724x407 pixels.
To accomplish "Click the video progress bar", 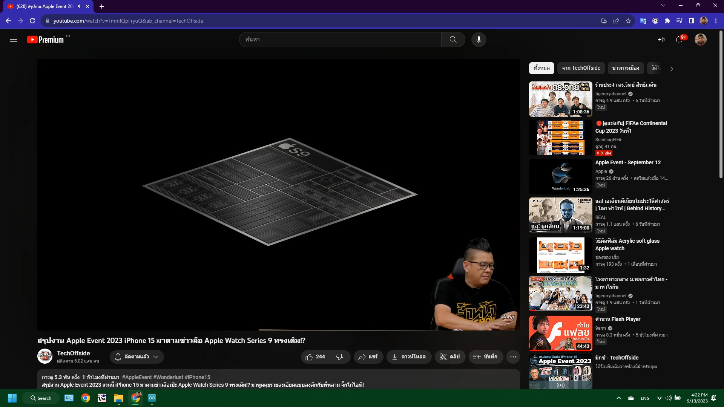I will [278, 330].
